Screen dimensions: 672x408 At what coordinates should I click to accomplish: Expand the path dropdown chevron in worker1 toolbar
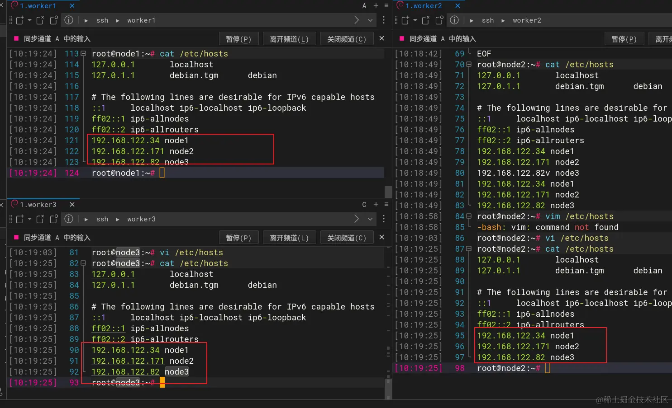[x=370, y=20]
